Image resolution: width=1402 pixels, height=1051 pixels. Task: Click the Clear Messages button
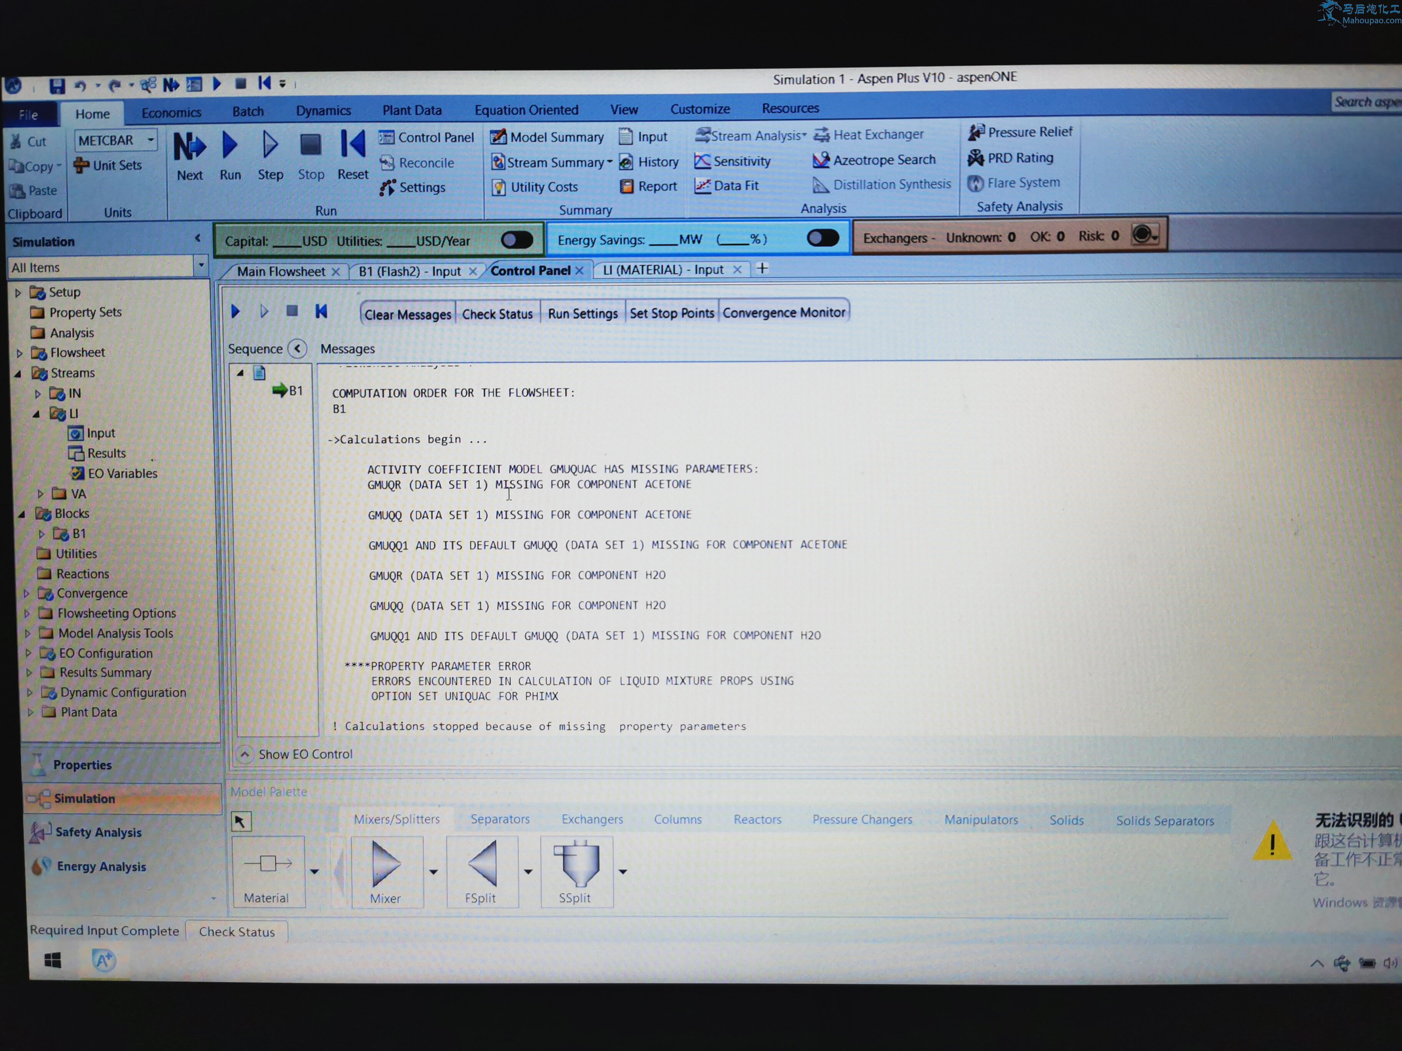tap(407, 314)
